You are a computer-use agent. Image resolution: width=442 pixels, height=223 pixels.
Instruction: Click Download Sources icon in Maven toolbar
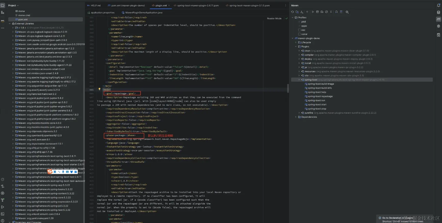coord(302,12)
